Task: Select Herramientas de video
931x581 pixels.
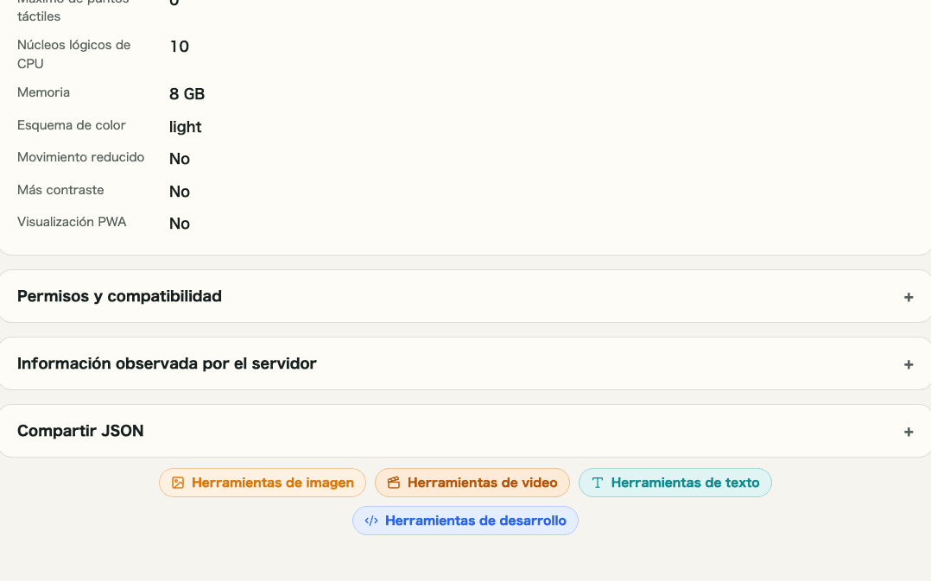Action: pyautogui.click(x=472, y=483)
